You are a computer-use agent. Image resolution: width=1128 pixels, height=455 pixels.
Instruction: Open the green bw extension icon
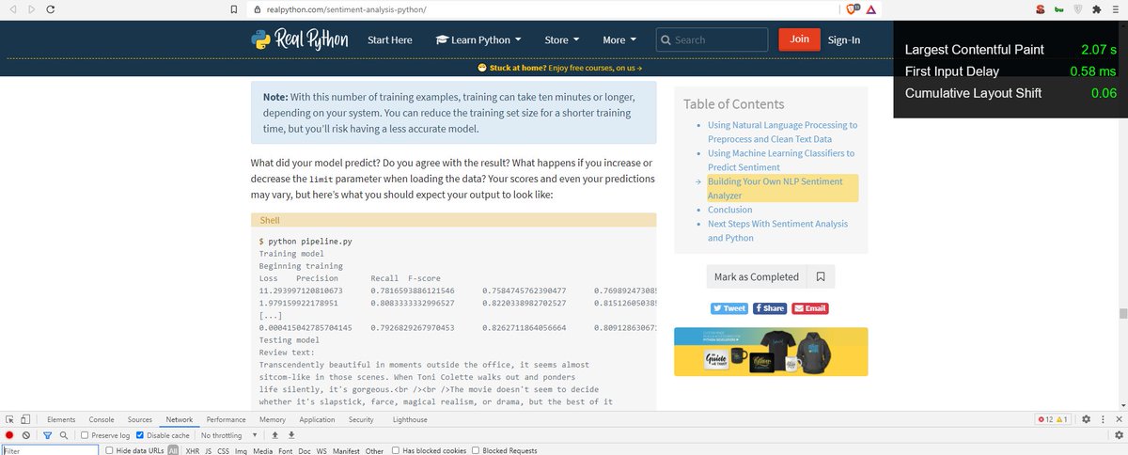(1057, 8)
